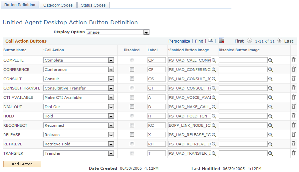Toggle Disabled checkbox for CONFERENCE
Screen dimensions: 299x172
point(132,70)
